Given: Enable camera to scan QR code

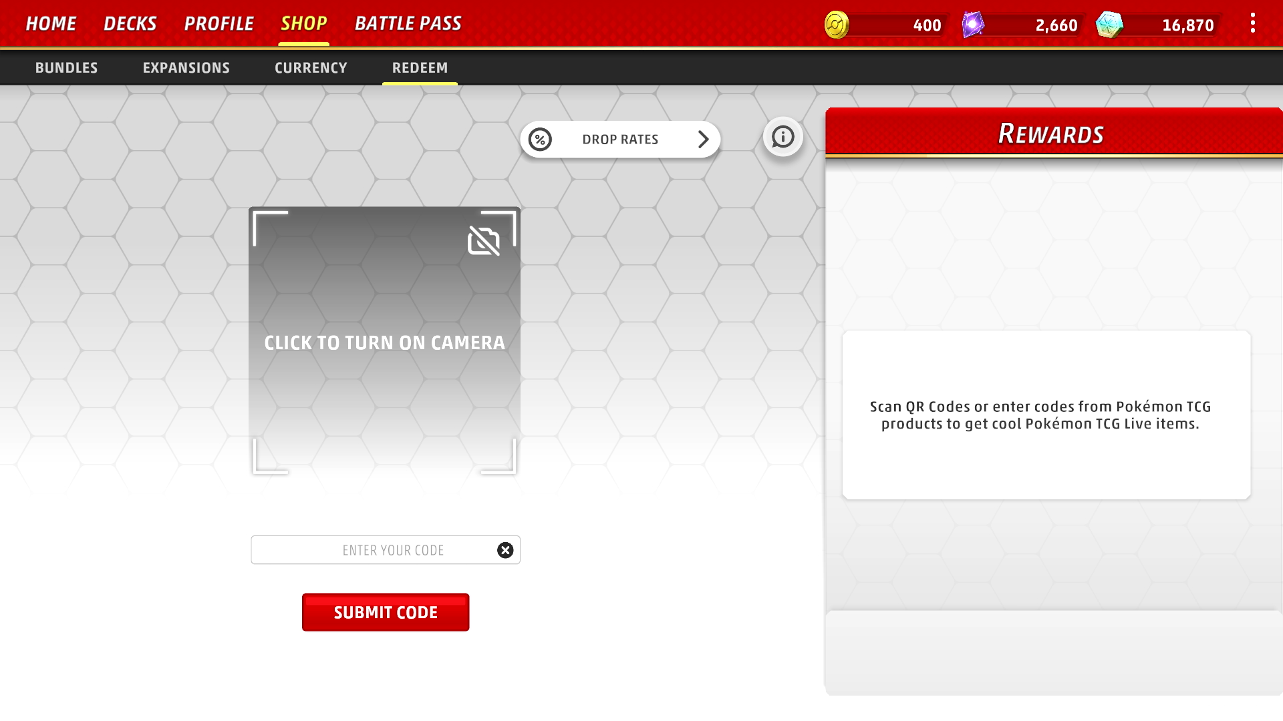Looking at the screenshot, I should click(x=384, y=342).
